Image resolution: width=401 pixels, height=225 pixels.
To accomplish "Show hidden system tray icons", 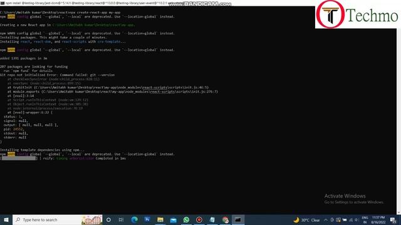I will tap(326, 220).
